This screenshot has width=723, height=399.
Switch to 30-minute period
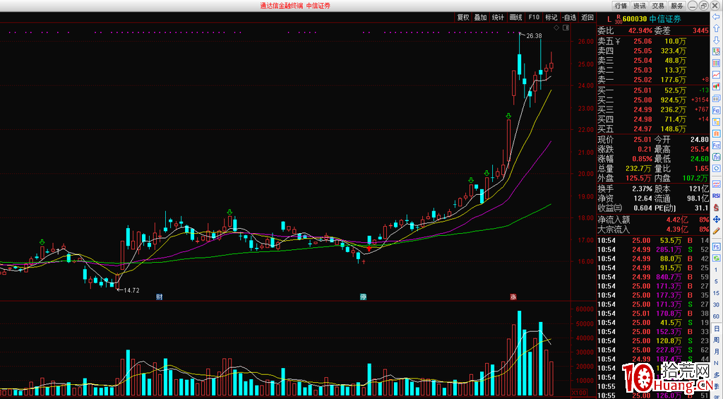[716, 304]
